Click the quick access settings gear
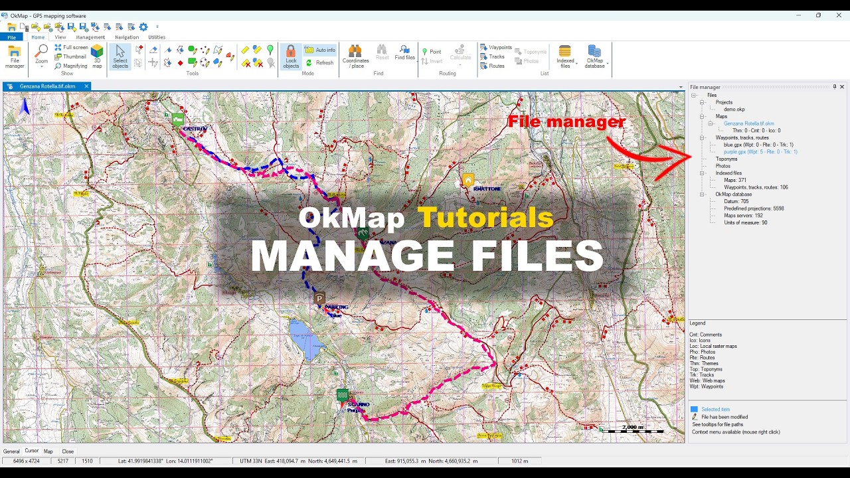The image size is (850, 478). coord(143,27)
